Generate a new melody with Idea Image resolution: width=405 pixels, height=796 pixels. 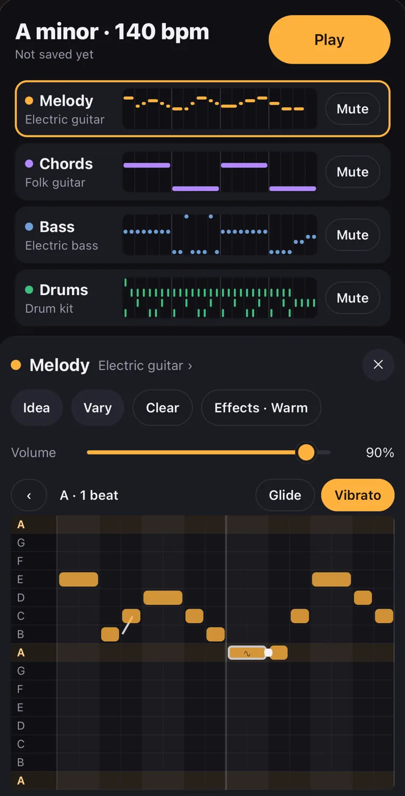point(37,408)
